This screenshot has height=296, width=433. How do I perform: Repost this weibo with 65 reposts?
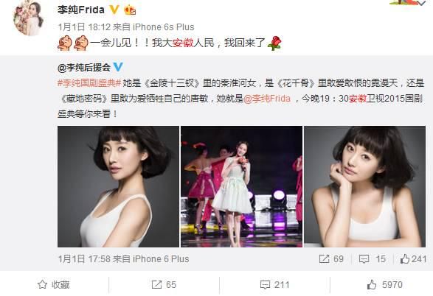pyautogui.click(x=164, y=285)
